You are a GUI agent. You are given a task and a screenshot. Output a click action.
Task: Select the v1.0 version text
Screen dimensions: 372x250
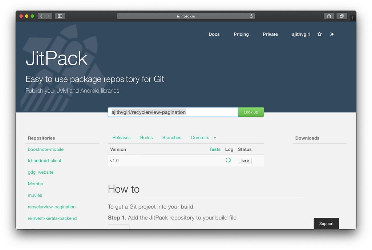114,161
